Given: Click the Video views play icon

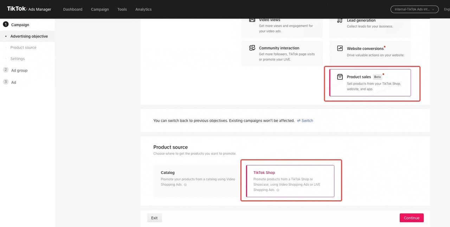Looking at the screenshot, I should pyautogui.click(x=252, y=20).
